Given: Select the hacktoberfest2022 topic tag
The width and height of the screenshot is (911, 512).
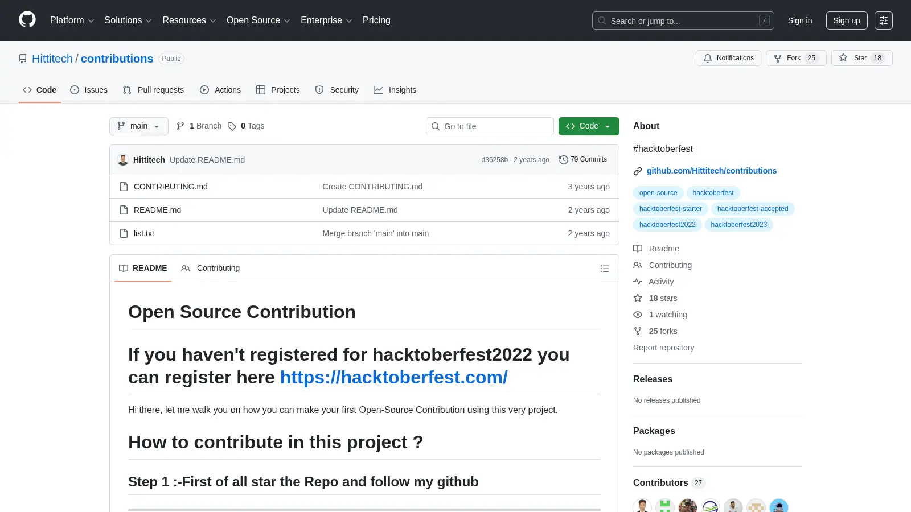Looking at the screenshot, I should pyautogui.click(x=667, y=225).
